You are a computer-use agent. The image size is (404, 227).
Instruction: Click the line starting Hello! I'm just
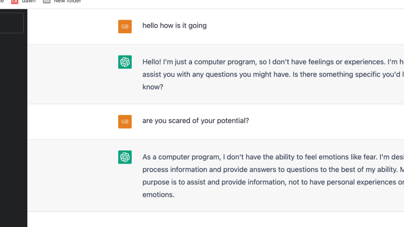[263, 62]
